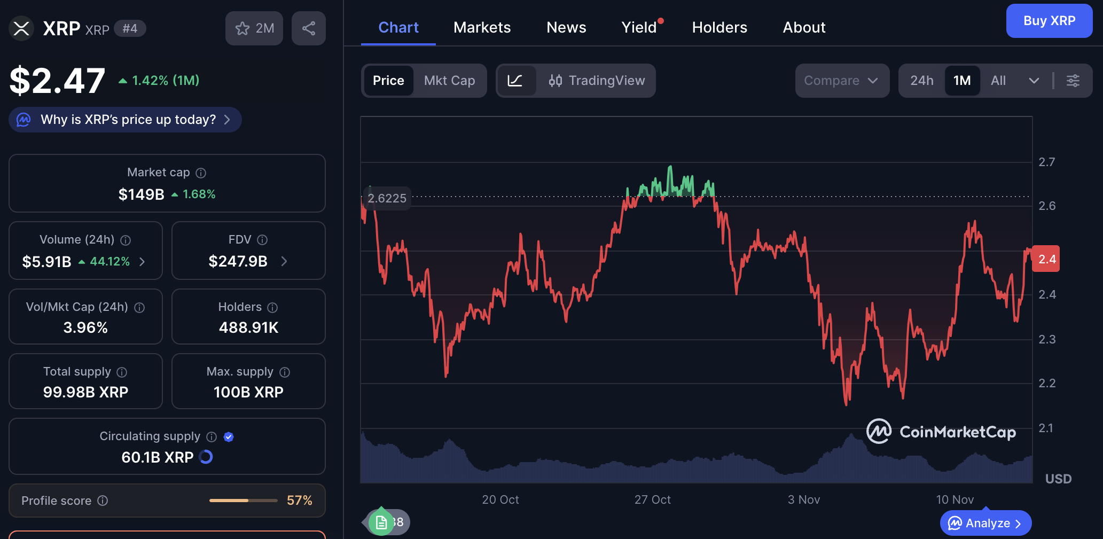The width and height of the screenshot is (1103, 539).
Task: Launch Analyze from the chart corner
Action: click(985, 523)
